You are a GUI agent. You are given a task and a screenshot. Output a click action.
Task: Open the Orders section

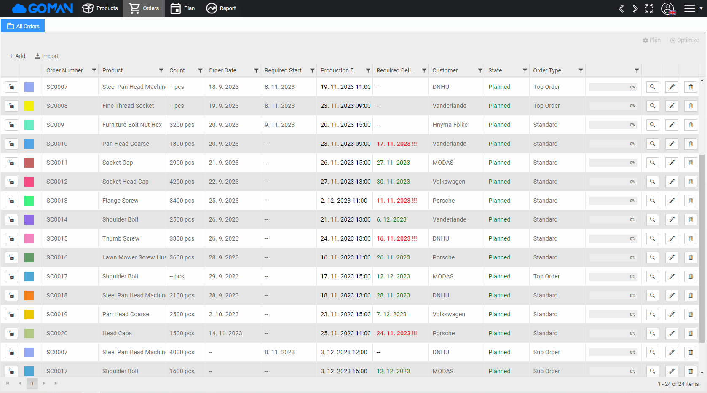pyautogui.click(x=144, y=8)
